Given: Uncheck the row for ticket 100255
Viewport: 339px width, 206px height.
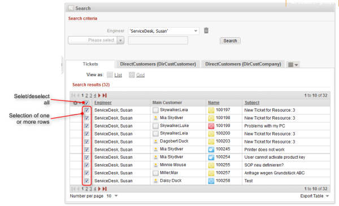Looking at the screenshot, I should pyautogui.click(x=86, y=165).
